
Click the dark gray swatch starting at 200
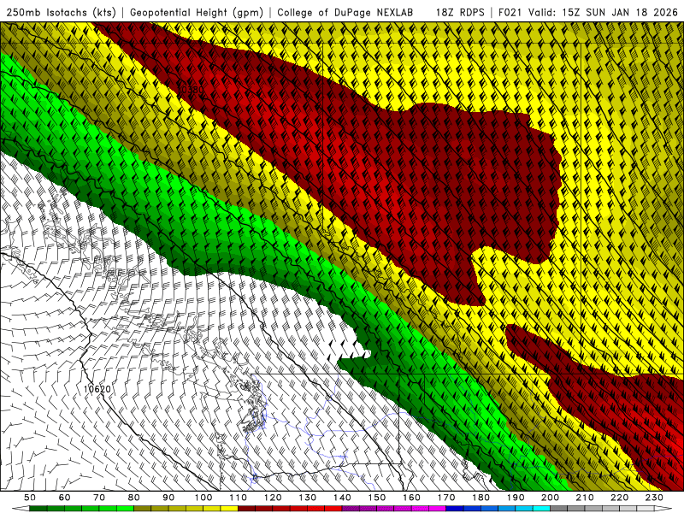tap(560, 509)
